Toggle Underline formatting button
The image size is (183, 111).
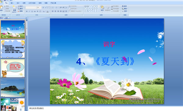point(32,11)
